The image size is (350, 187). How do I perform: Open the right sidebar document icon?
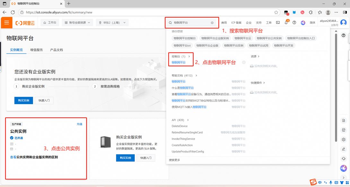(344, 121)
